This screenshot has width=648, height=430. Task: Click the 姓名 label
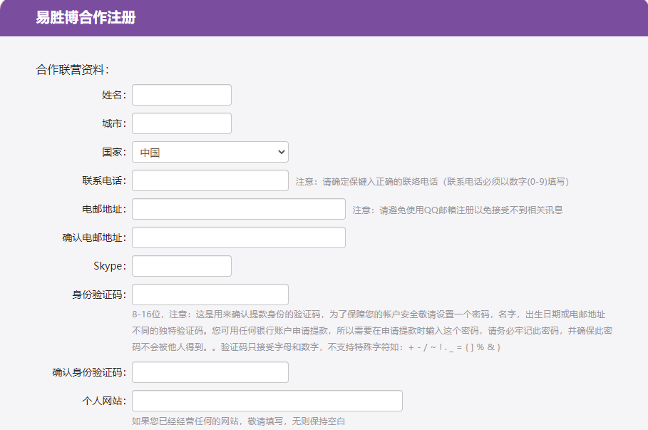click(x=114, y=95)
